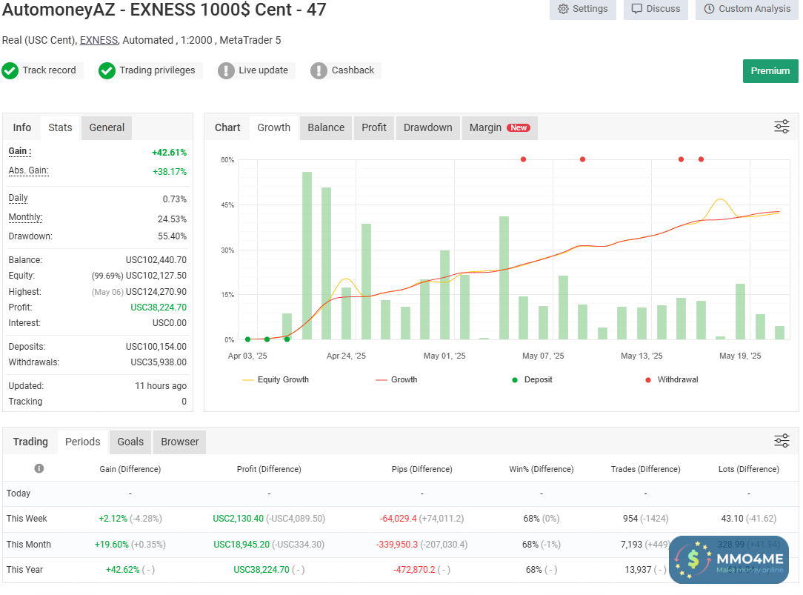Click Balance value USC102,440.70
Screen dimensions: 803x595
[x=156, y=259]
